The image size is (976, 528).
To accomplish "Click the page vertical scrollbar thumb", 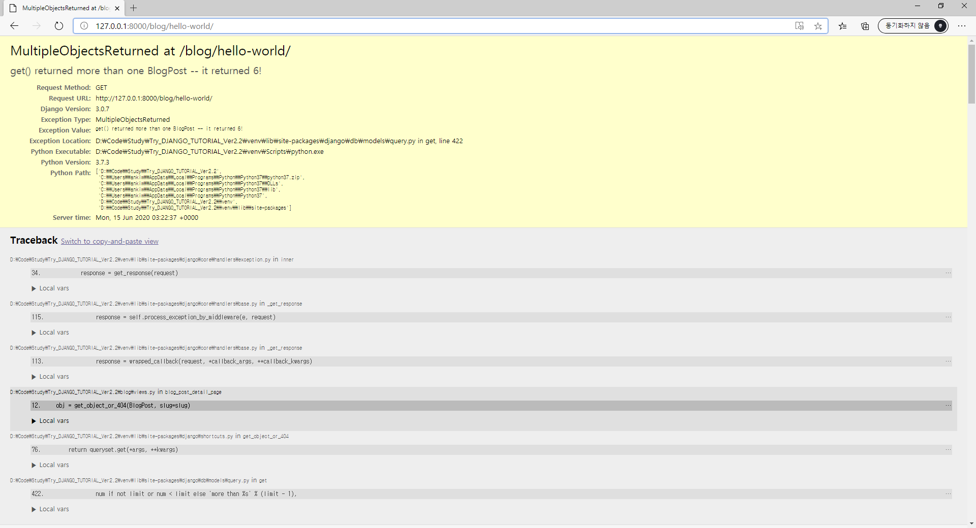I will [971, 74].
